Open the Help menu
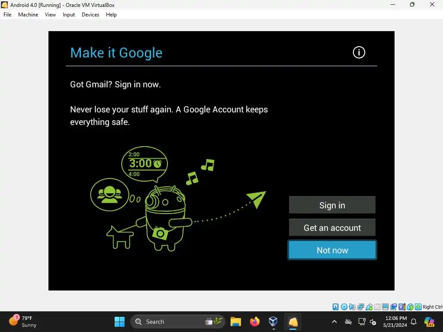Viewport: 443px width, 332px height. [x=111, y=15]
